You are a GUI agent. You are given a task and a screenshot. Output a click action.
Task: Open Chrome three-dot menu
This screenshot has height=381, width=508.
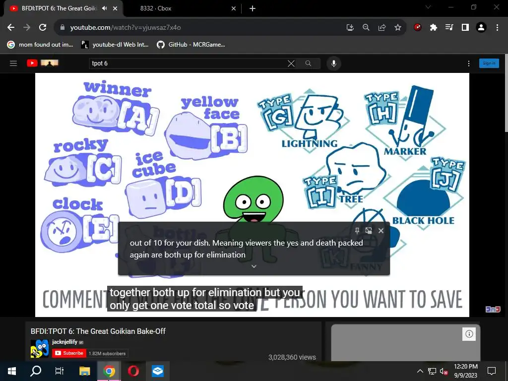tap(497, 28)
